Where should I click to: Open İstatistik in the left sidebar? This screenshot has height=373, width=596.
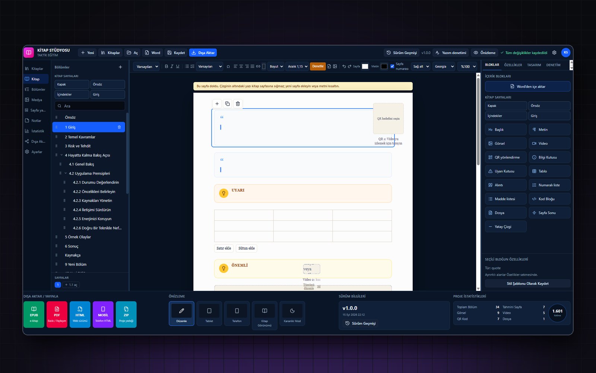36,131
